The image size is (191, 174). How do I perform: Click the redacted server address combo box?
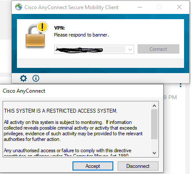[x=94, y=50]
